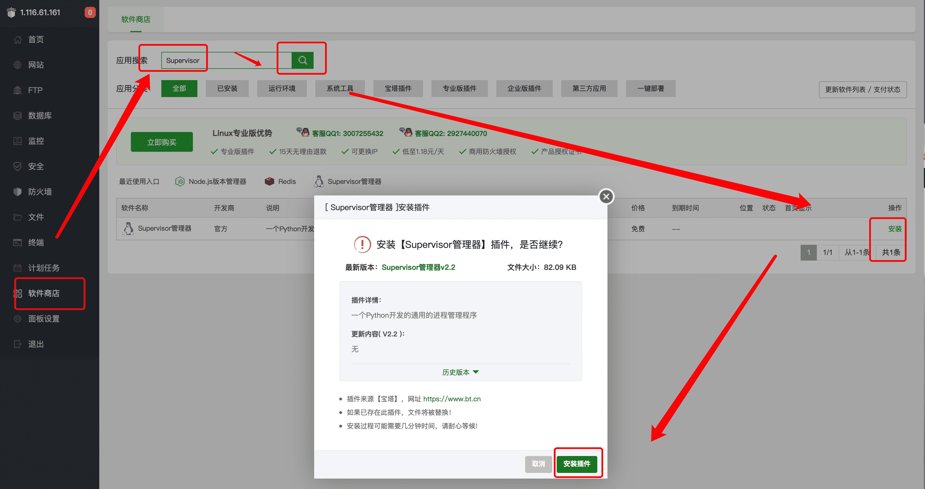Viewport: 925px width, 489px height.
Task: Open Node.js版本管理器 recent shortcut
Action: pyautogui.click(x=211, y=182)
